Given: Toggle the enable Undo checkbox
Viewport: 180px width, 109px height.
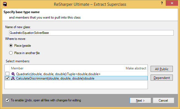Looking at the screenshot, I should (7, 100).
